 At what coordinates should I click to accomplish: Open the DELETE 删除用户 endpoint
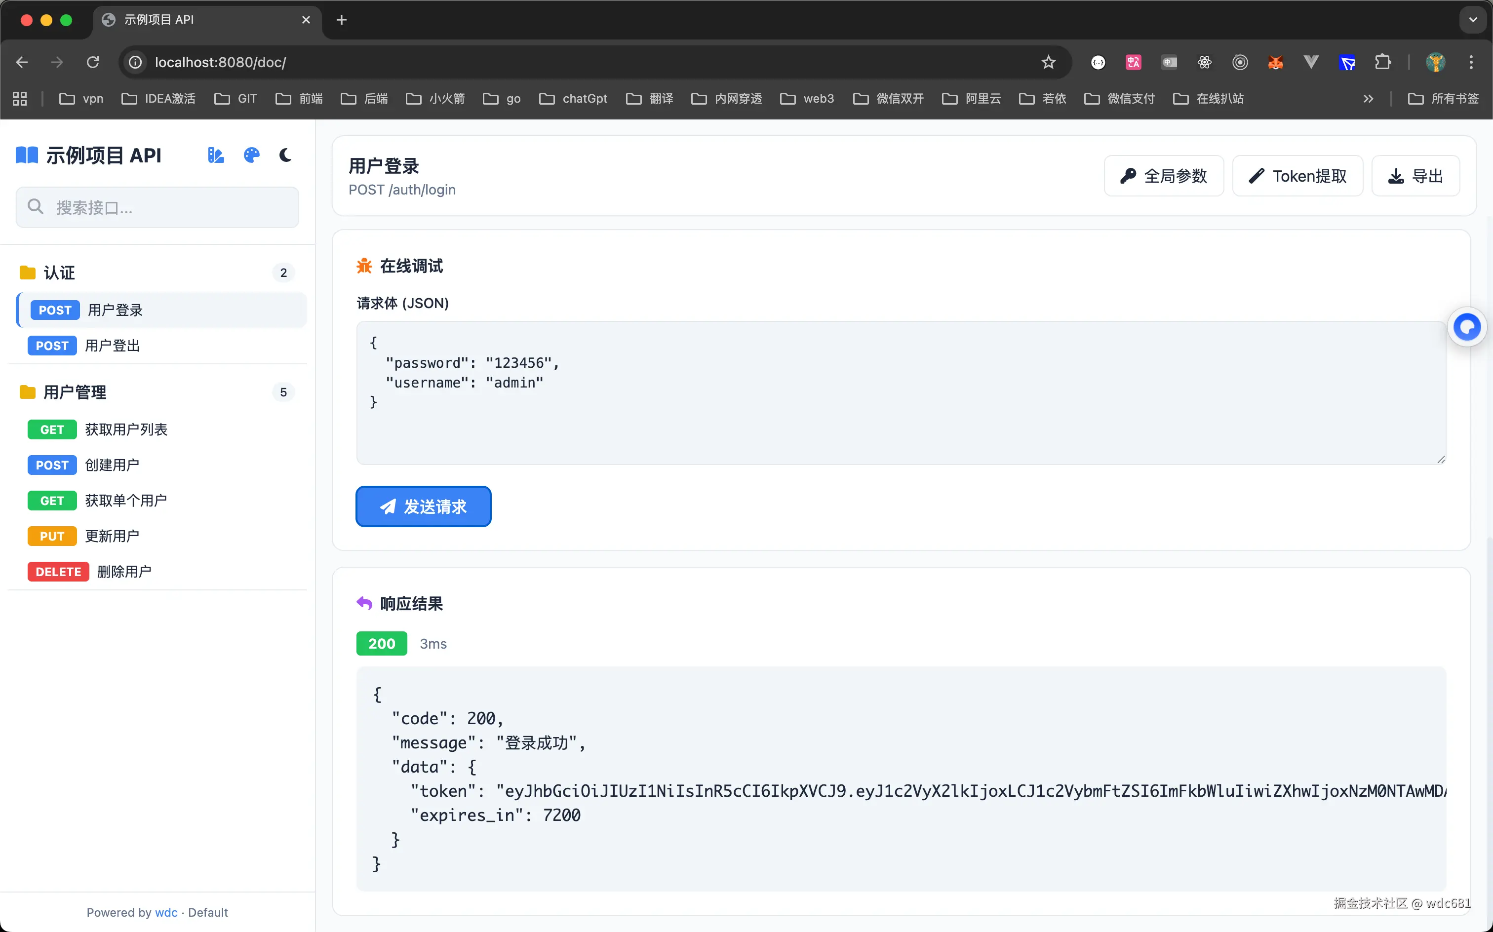[x=123, y=572]
